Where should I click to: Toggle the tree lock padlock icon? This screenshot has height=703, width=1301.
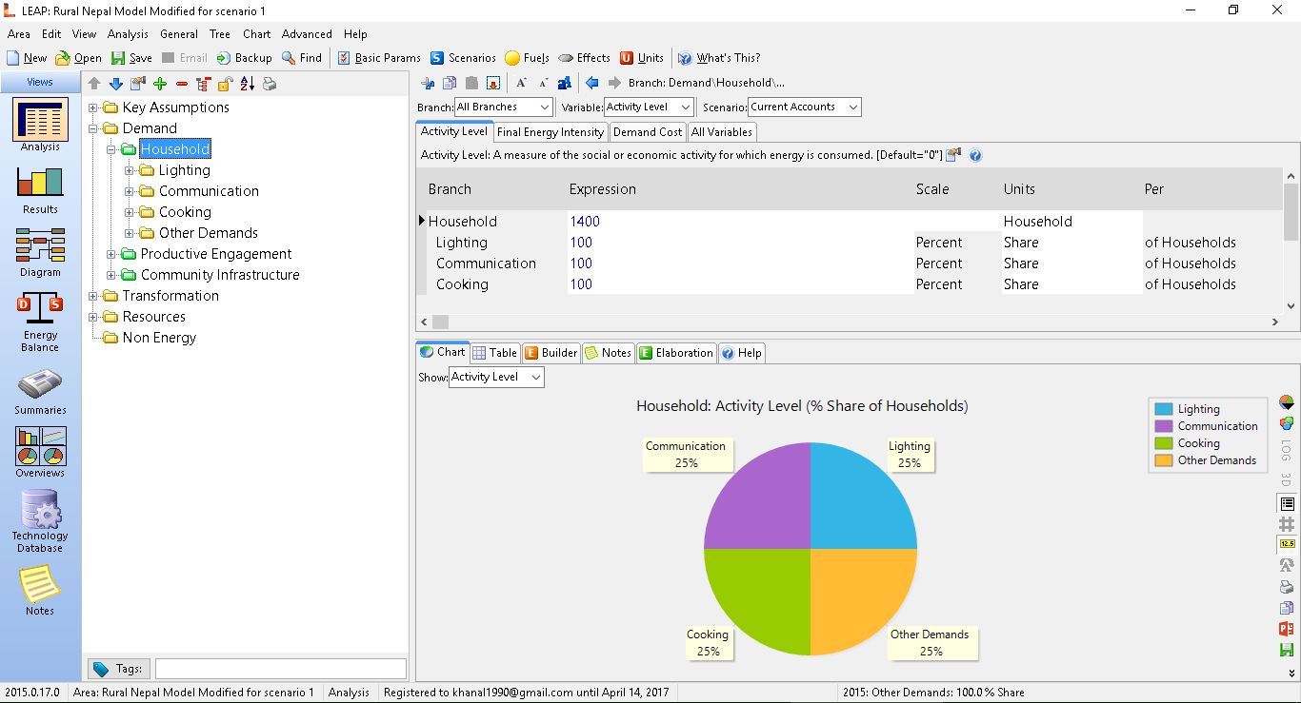pos(226,84)
